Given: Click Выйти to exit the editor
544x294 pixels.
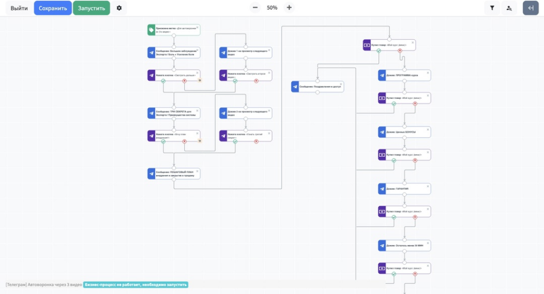Looking at the screenshot, I should click(x=19, y=8).
